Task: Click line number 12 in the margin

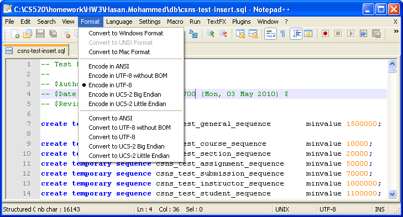Action: 27,173
